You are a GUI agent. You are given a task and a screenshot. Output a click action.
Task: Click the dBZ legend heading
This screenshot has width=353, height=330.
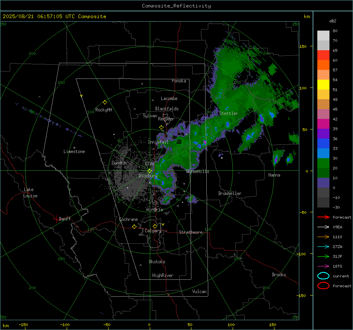333,21
